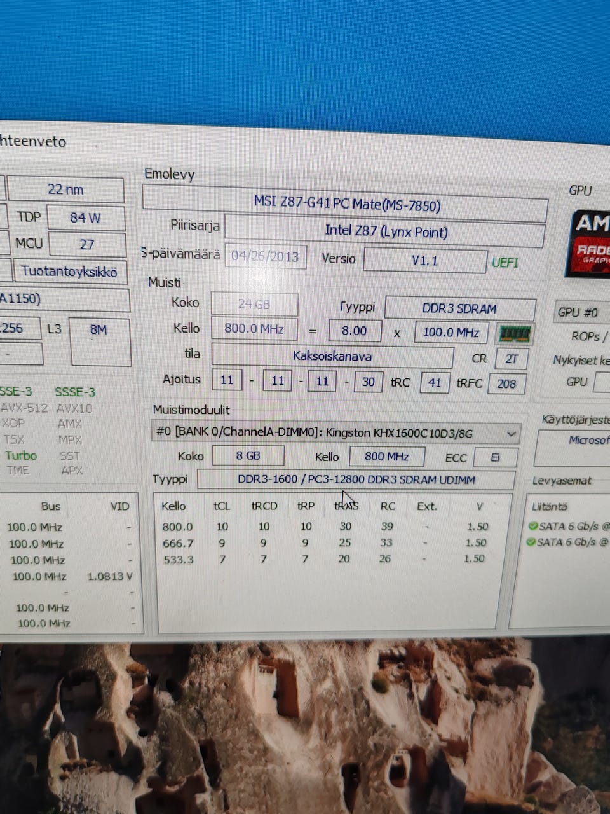
Task: Click the module clock 800 MHz field
Action: (x=386, y=457)
